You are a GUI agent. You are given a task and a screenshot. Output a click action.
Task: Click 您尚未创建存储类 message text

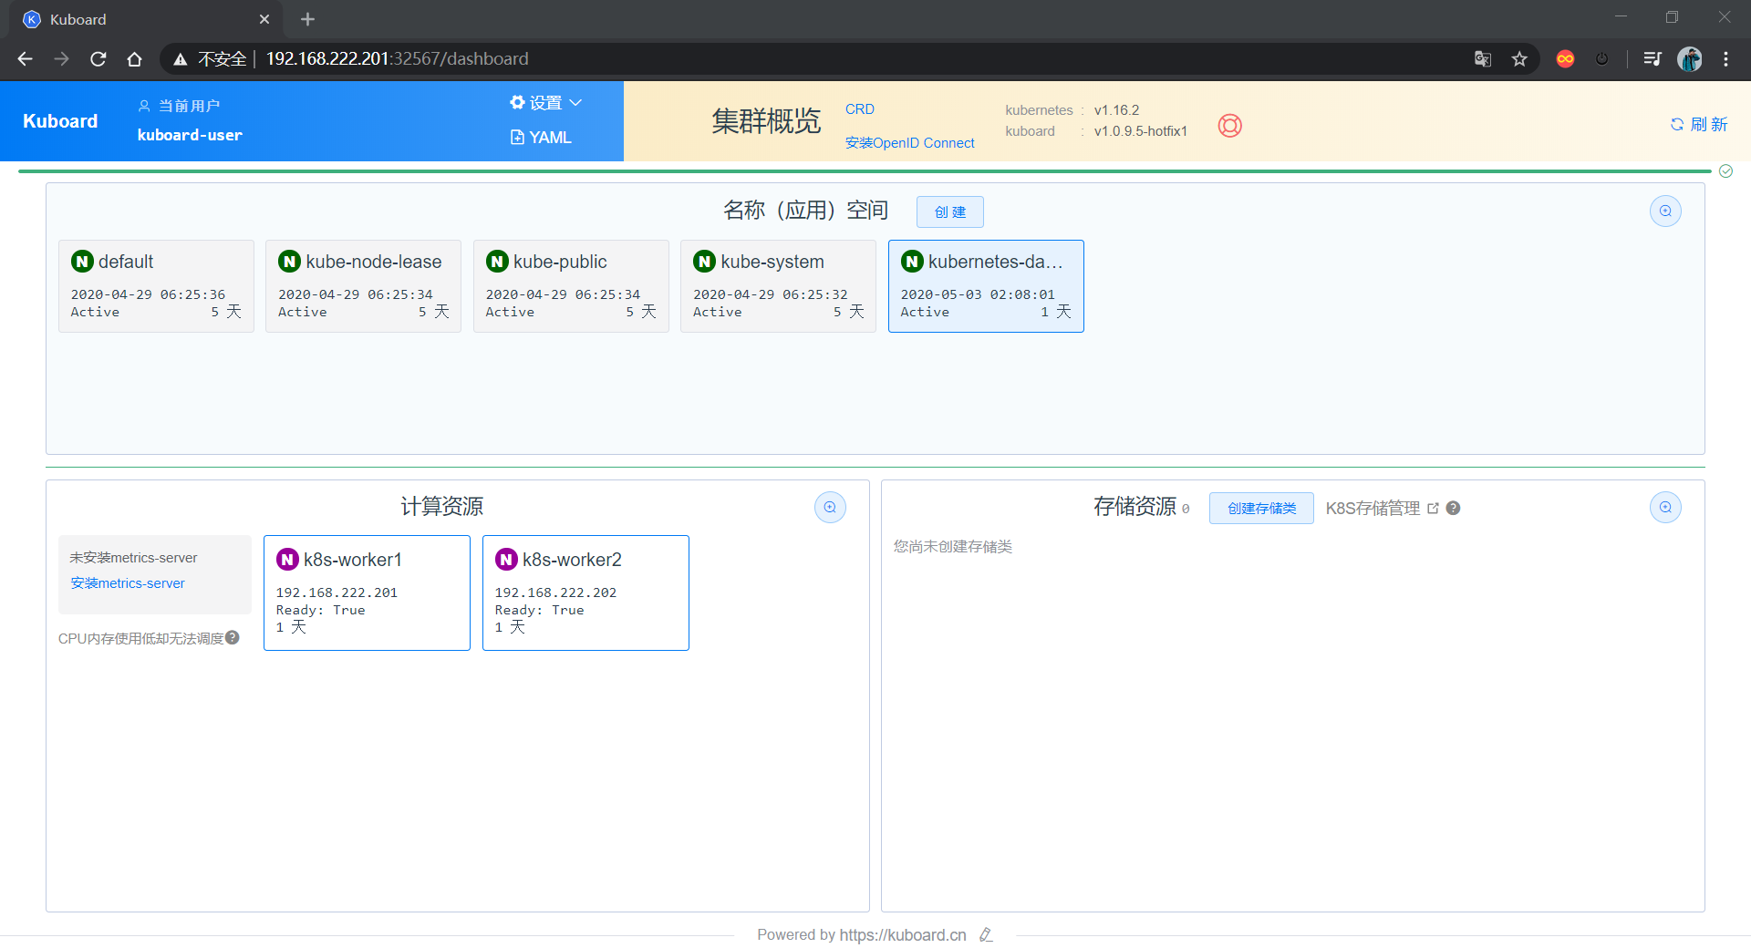click(x=953, y=547)
